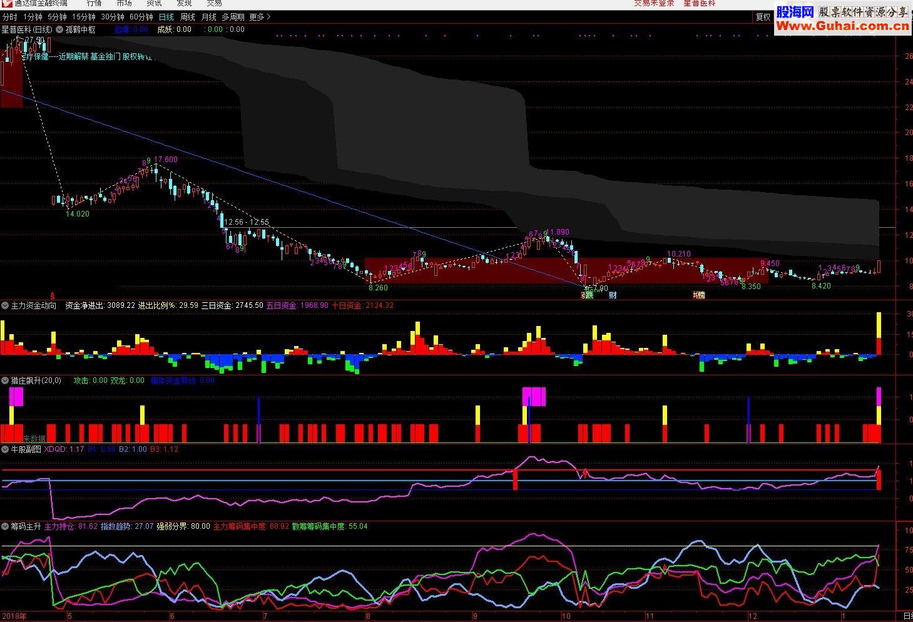Open the 交易 menu
This screenshot has height=622, width=913.
click(214, 3)
